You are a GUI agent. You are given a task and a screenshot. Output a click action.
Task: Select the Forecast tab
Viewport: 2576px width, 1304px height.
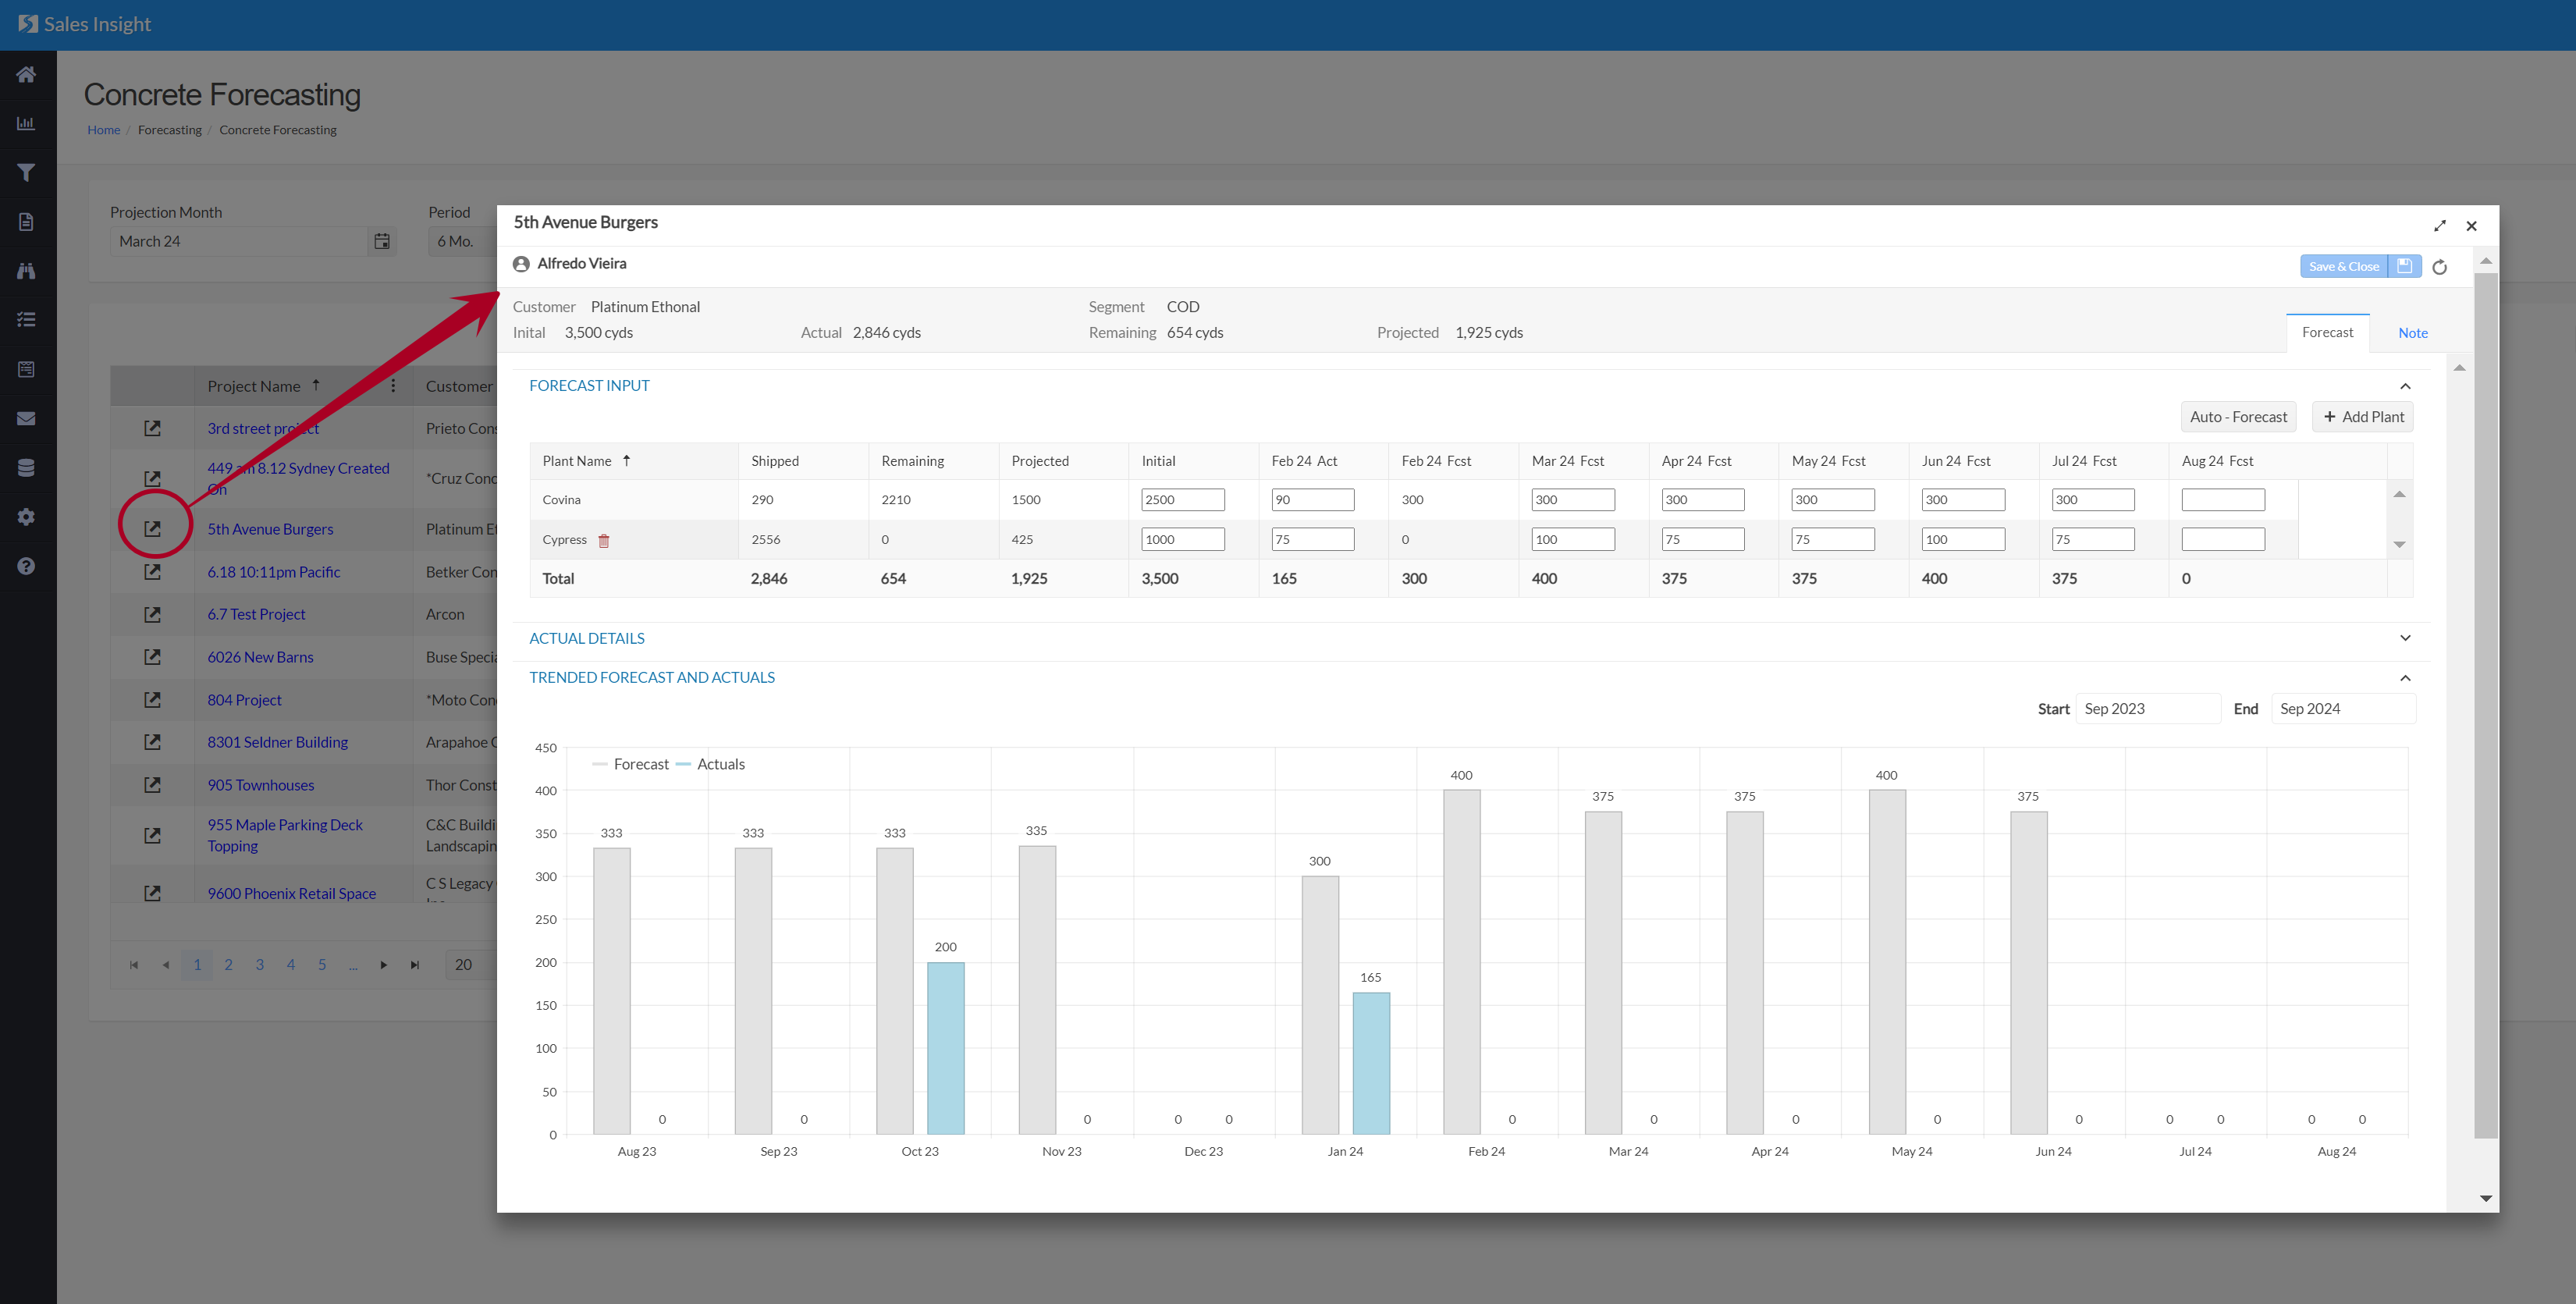tap(2327, 332)
